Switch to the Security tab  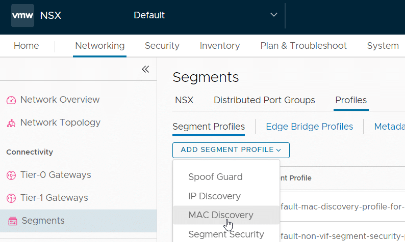[162, 46]
